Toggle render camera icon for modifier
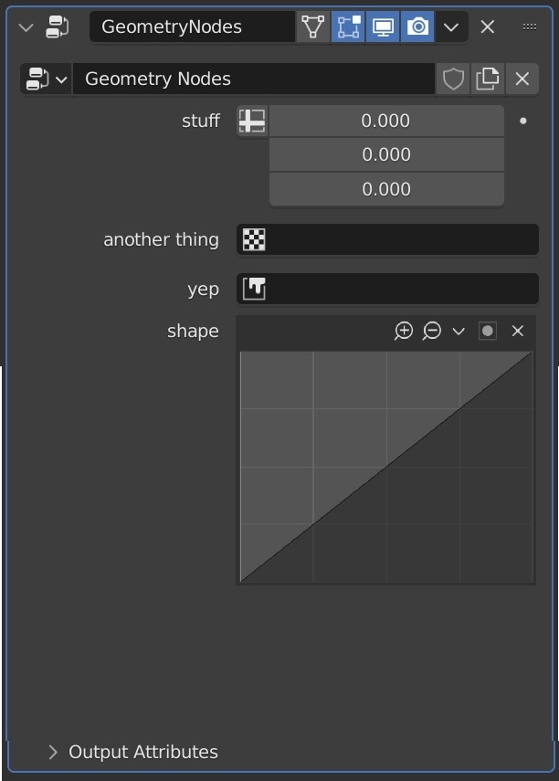 417,26
